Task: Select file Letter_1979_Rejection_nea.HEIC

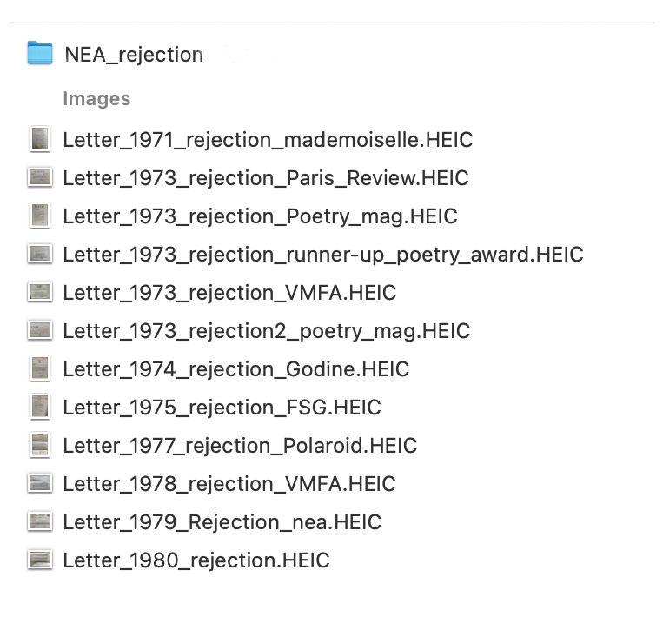Action: click(x=222, y=522)
